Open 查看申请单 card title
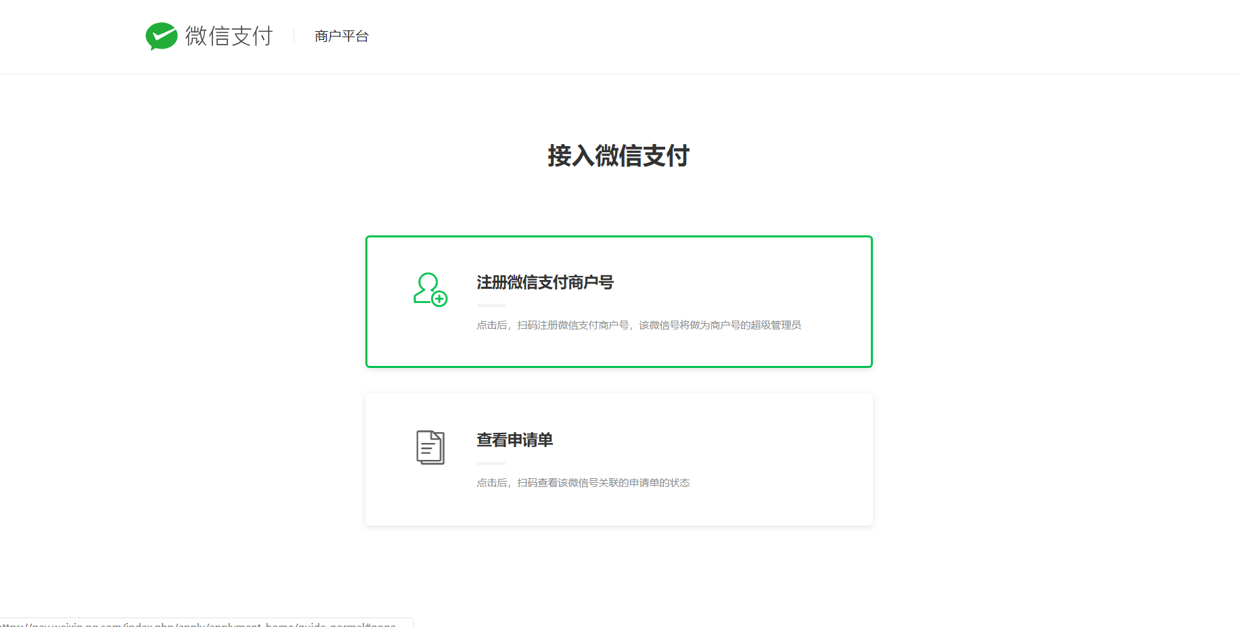Viewport: 1241px width, 627px height. click(514, 440)
